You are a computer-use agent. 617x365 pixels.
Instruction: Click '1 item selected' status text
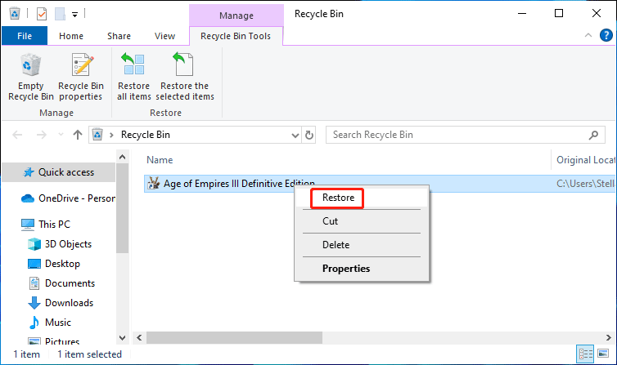pyautogui.click(x=90, y=355)
